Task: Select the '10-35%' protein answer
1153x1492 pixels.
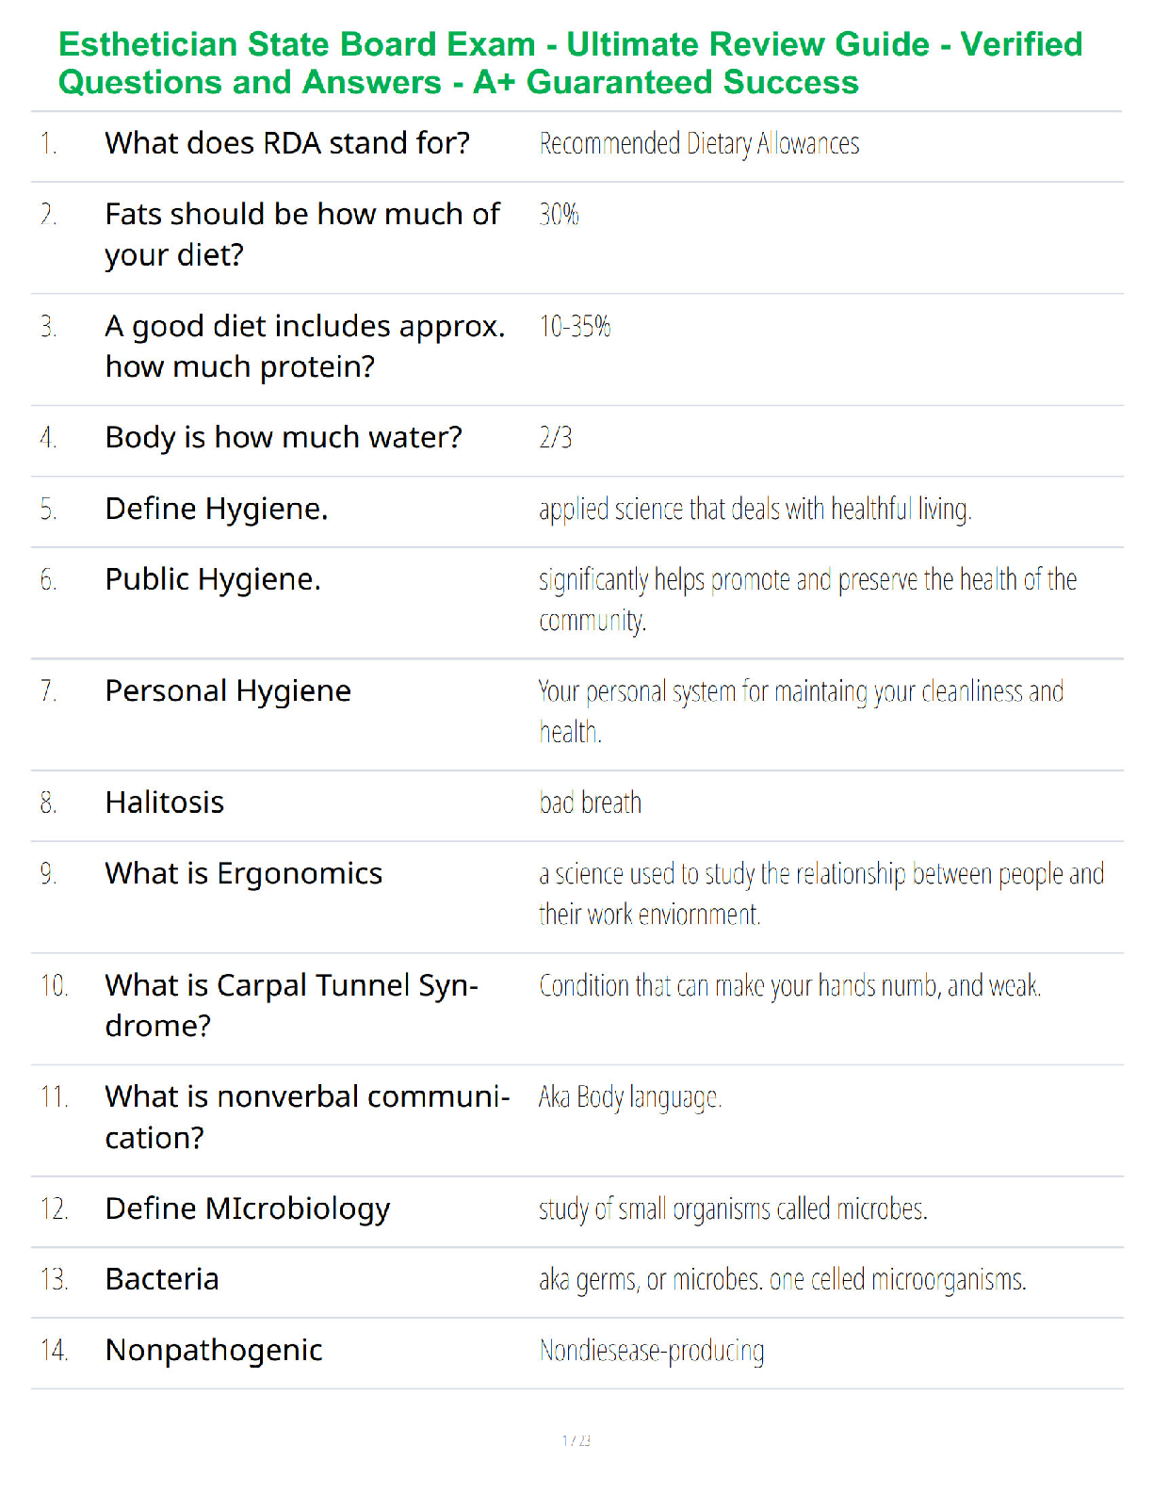Action: [x=575, y=327]
